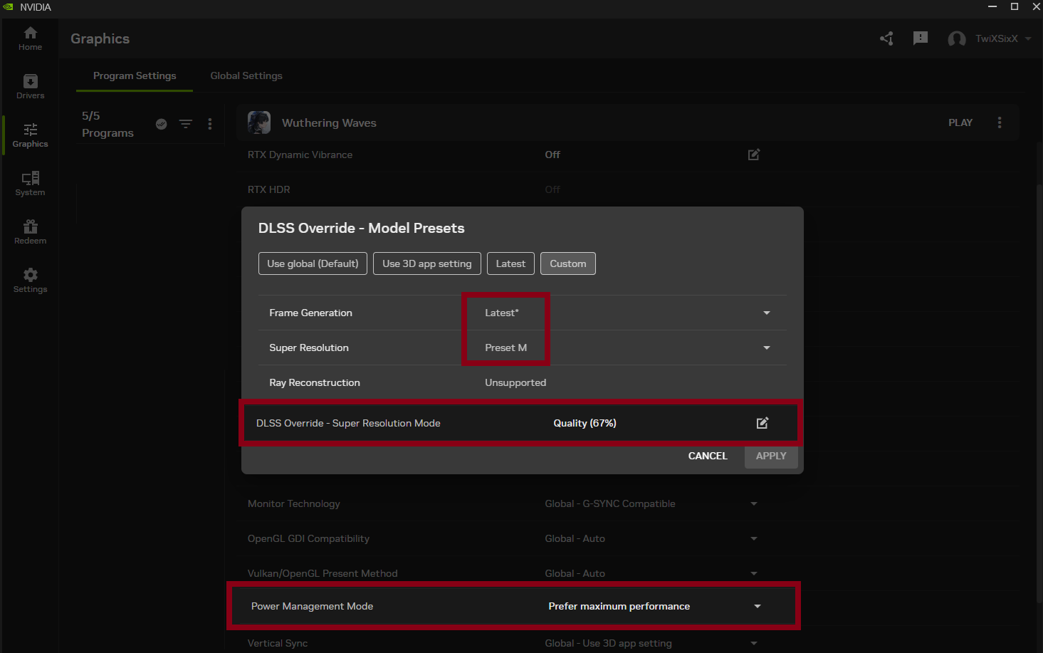Image resolution: width=1043 pixels, height=653 pixels.
Task: Select the Latest preset option
Action: click(x=510, y=263)
